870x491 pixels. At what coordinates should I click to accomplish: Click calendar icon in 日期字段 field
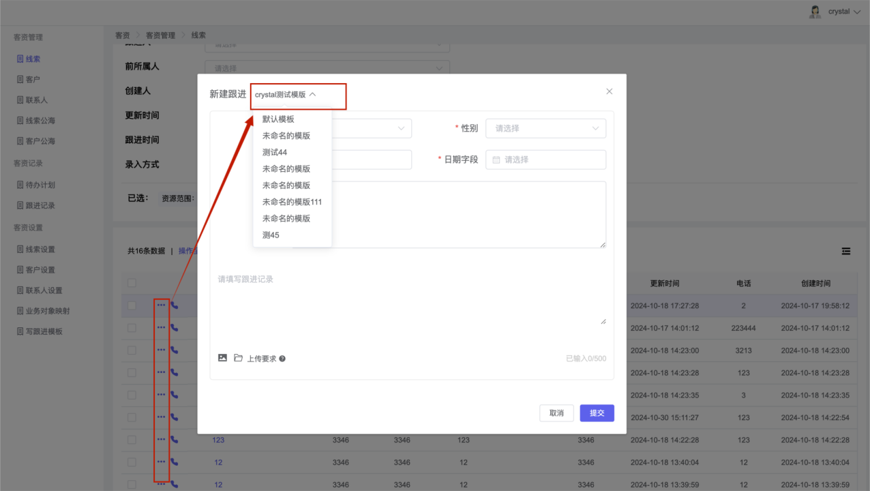point(496,160)
